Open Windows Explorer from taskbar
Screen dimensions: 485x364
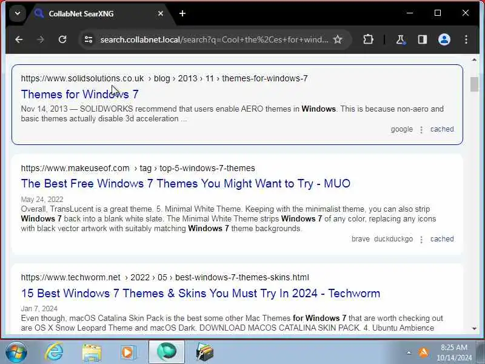pyautogui.click(x=92, y=352)
